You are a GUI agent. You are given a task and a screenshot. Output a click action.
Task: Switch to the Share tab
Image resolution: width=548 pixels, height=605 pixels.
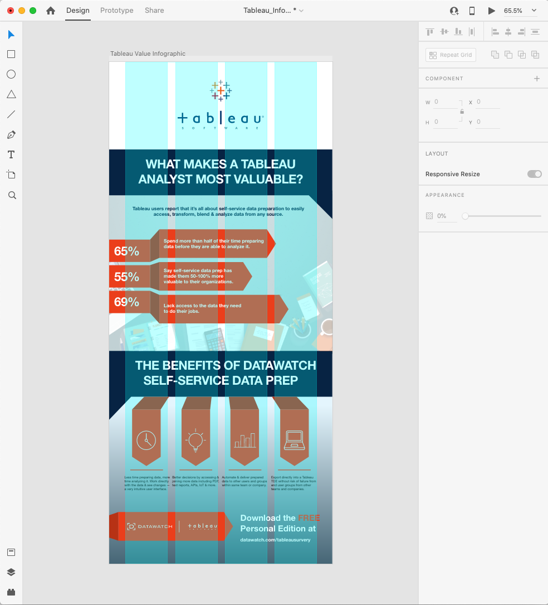click(x=154, y=11)
